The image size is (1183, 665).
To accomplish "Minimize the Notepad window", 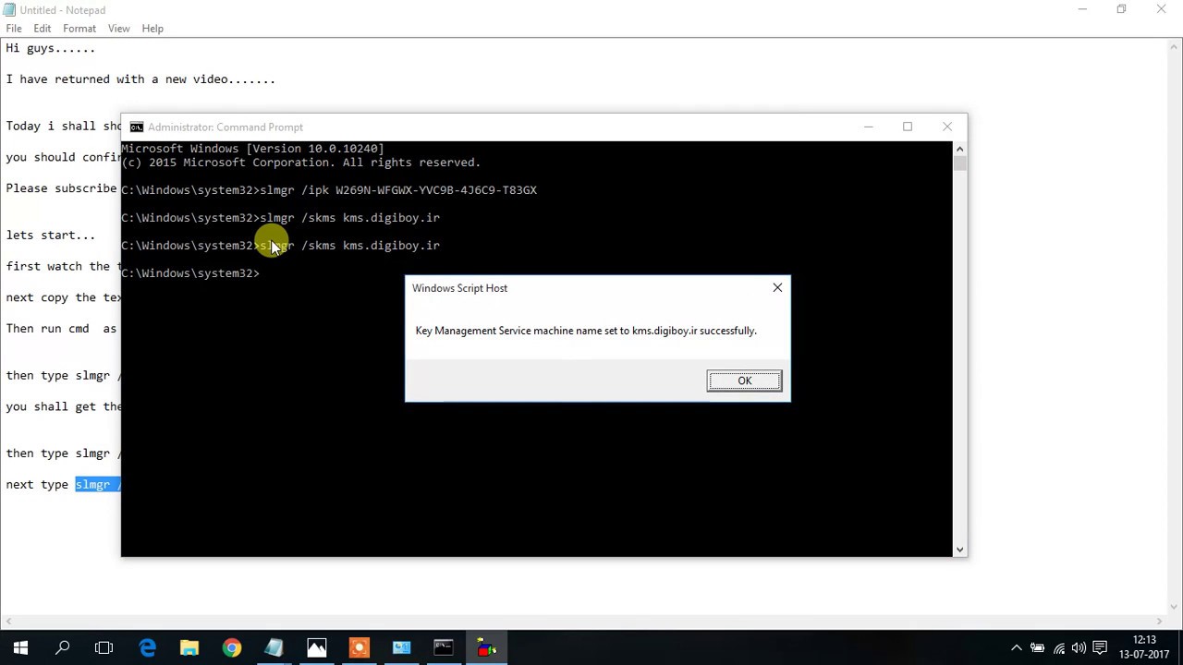I will [1082, 9].
